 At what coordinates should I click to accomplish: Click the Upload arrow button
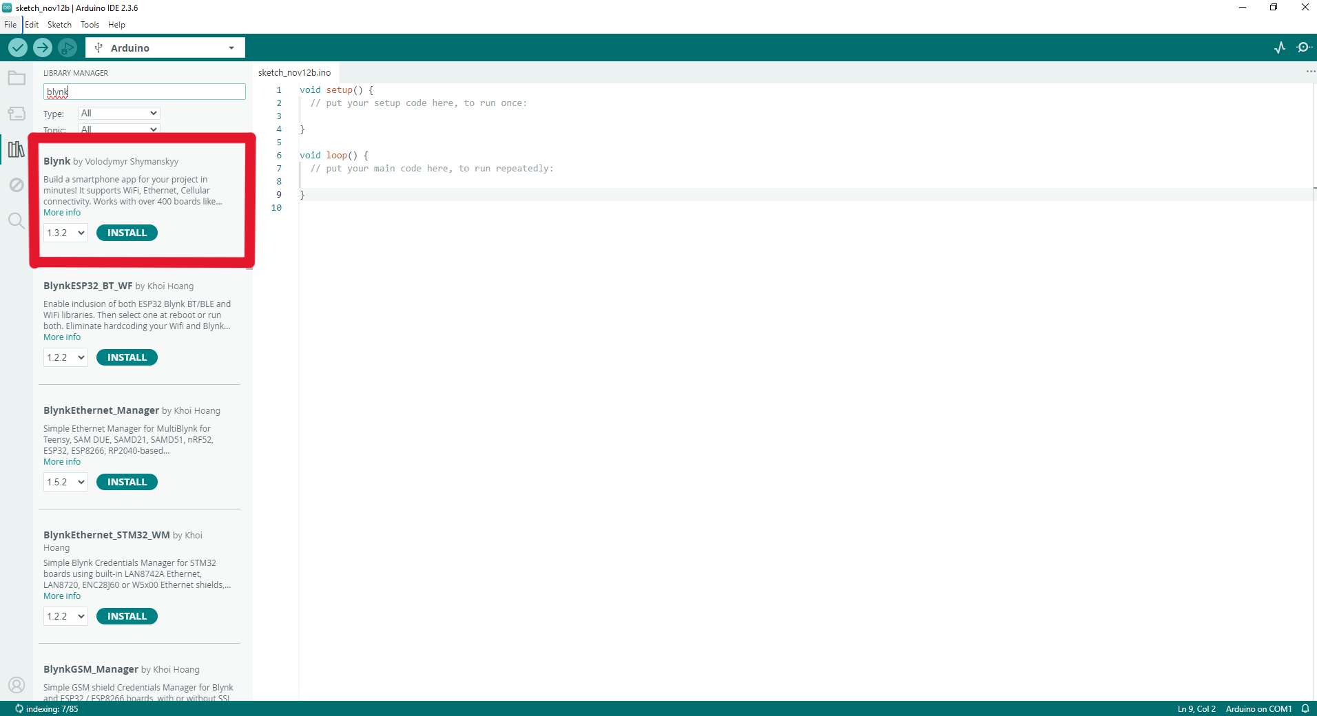point(43,48)
